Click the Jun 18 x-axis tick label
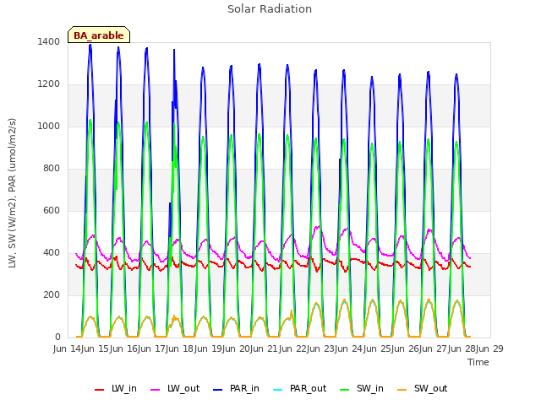 181,348
